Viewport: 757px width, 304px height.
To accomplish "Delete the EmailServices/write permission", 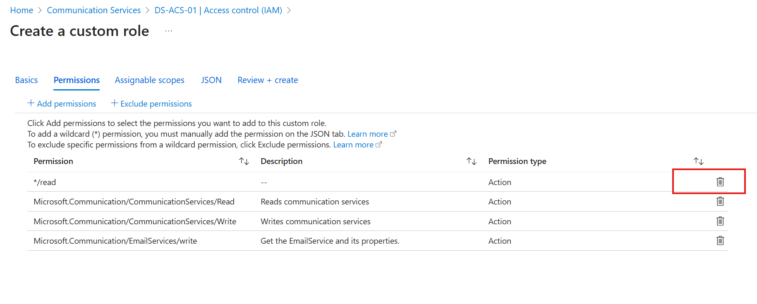I will (x=720, y=241).
